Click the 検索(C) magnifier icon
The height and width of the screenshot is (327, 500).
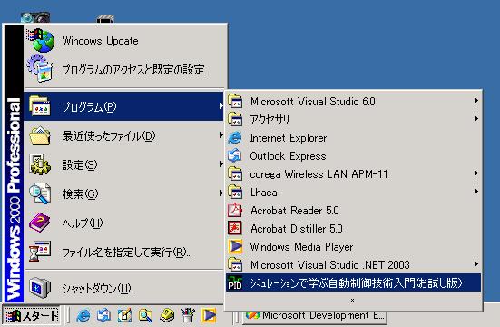coord(40,193)
